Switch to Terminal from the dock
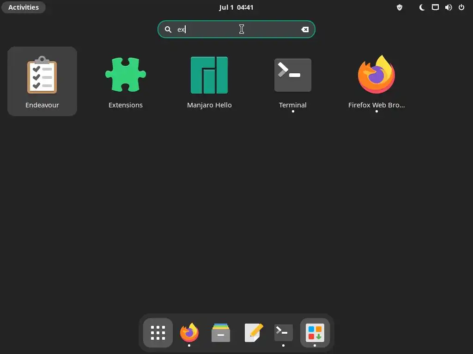This screenshot has width=473, height=354. pos(284,333)
